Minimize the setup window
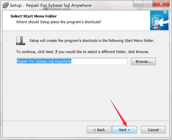 coord(138,4)
